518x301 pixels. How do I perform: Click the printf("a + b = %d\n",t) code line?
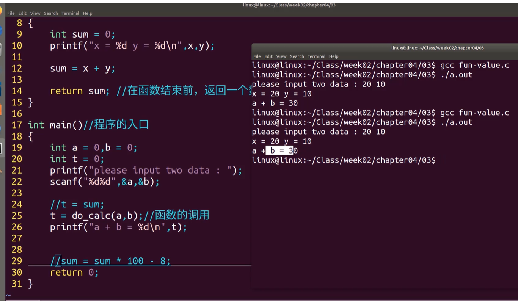point(119,227)
